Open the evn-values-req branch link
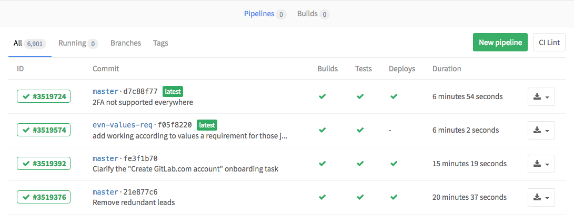 click(x=123, y=125)
